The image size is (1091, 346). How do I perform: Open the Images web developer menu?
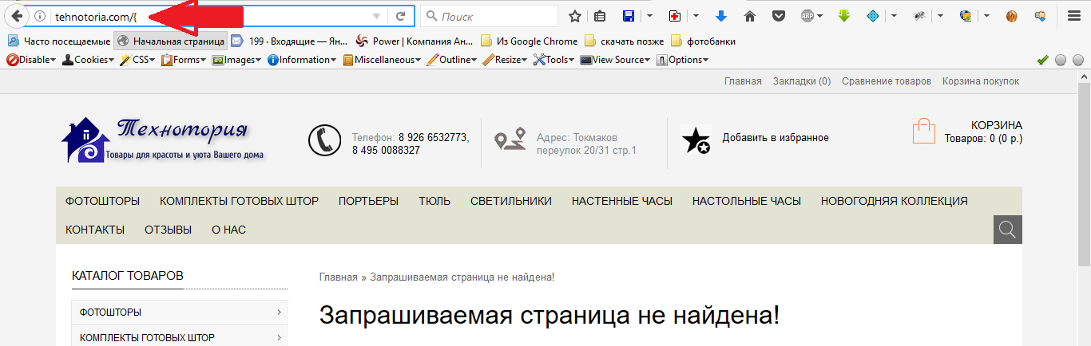[237, 60]
